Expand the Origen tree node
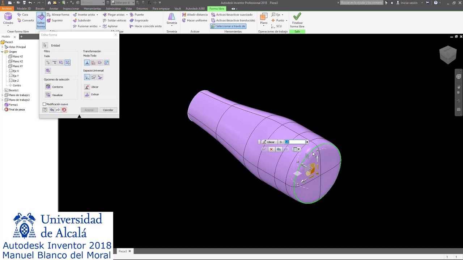Image resolution: width=463 pixels, height=260 pixels. (2, 52)
